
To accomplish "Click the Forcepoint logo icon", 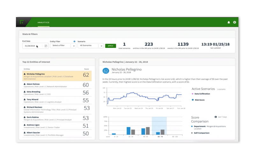I will tap(22, 22).
